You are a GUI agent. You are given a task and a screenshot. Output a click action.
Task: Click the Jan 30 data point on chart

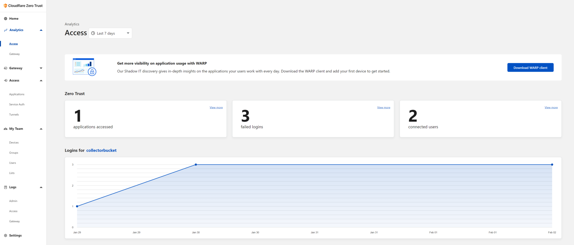pyautogui.click(x=196, y=165)
